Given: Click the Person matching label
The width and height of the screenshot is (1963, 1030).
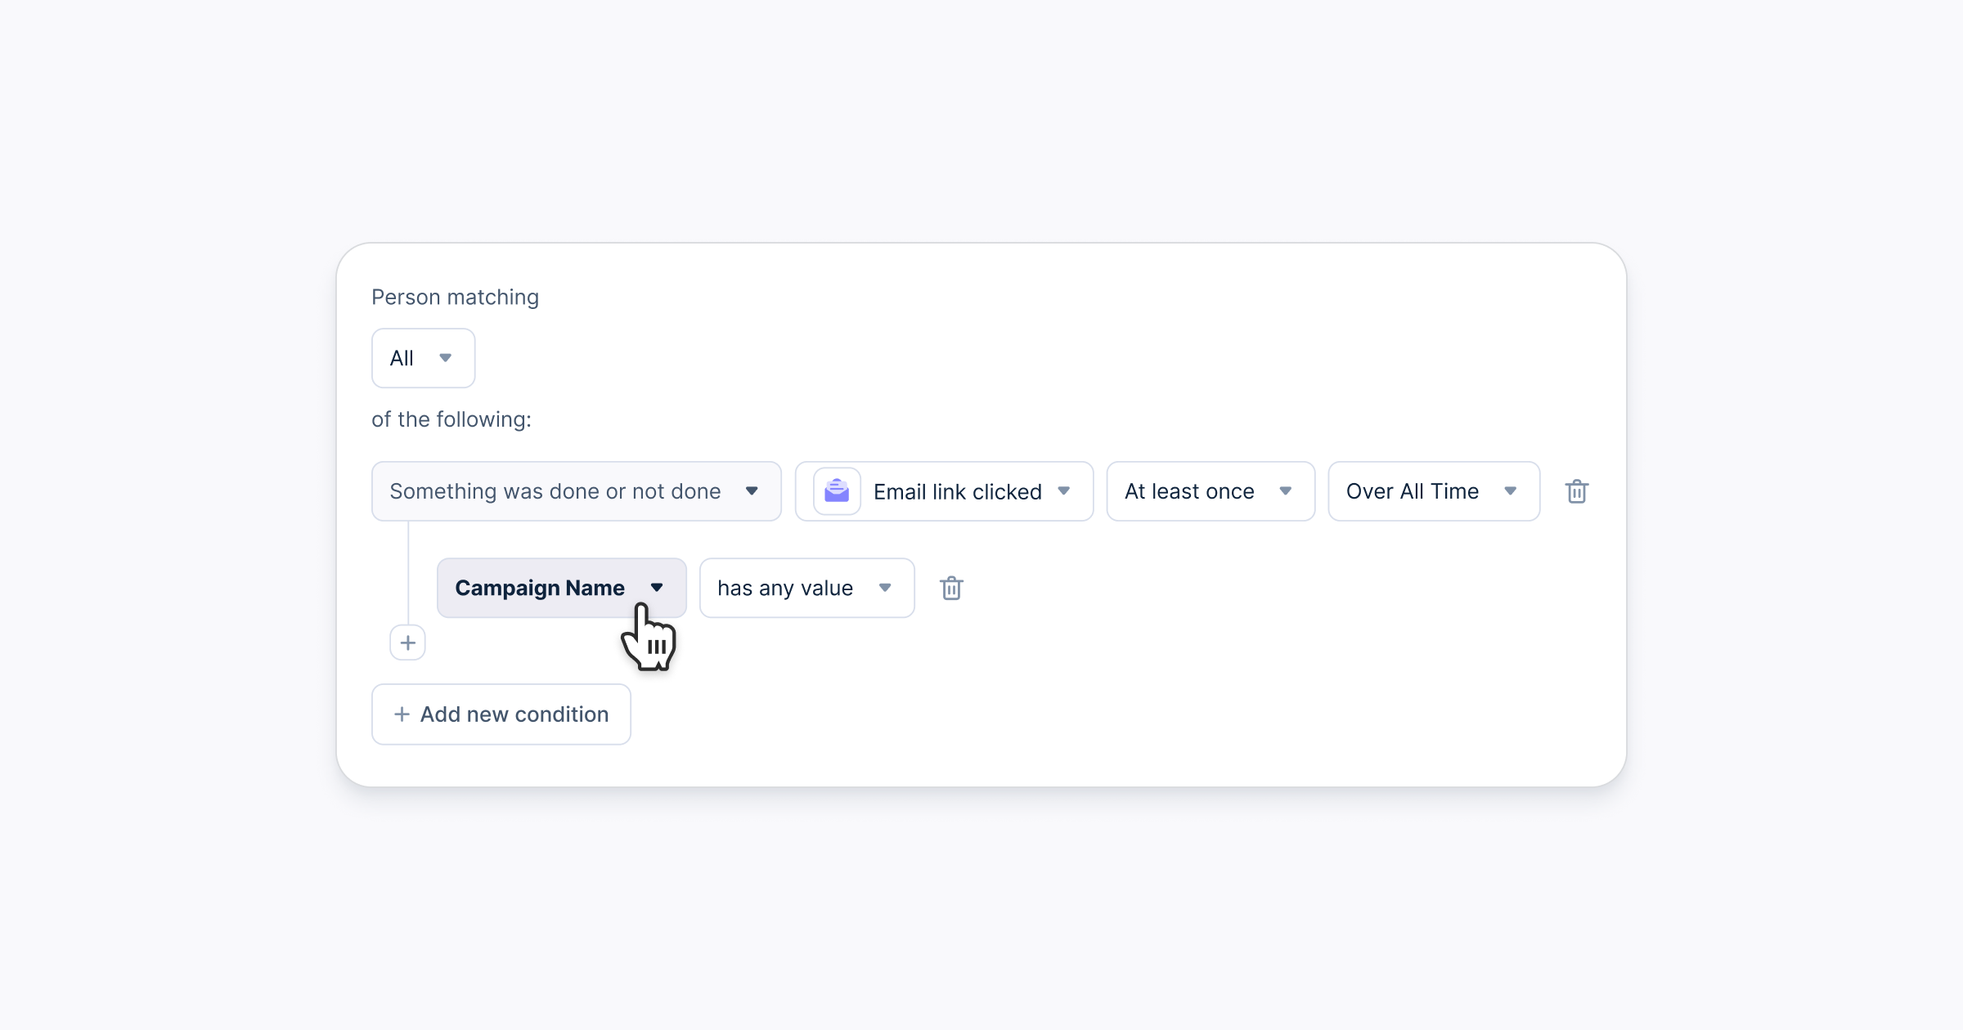Looking at the screenshot, I should pos(455,297).
